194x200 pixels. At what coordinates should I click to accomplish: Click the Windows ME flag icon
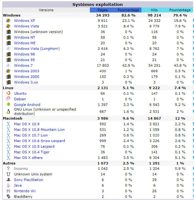[x=8, y=43]
